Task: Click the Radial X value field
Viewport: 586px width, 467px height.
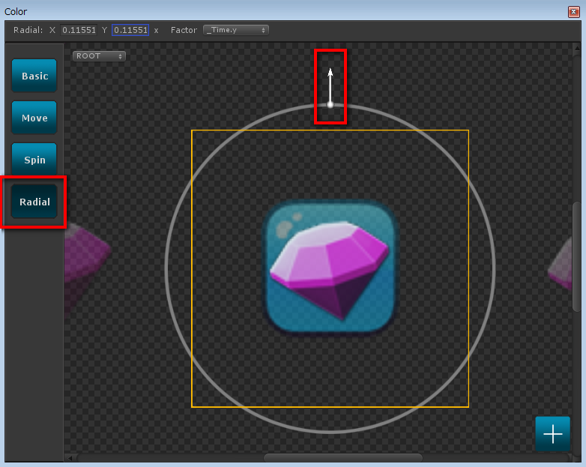Action: (x=79, y=30)
